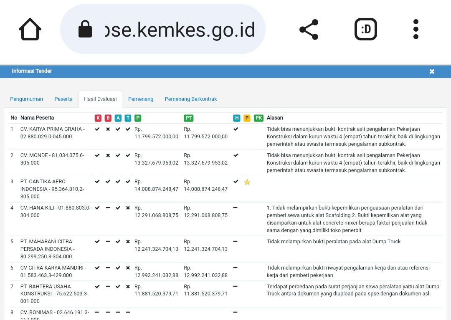This screenshot has height=320, width=451.
Task: Select participant name CV. HANA KILI
Action: pos(56,212)
